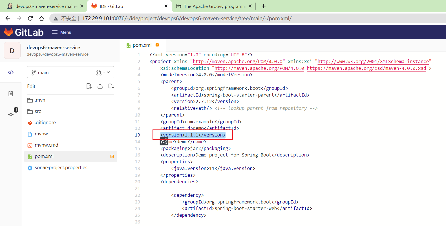Switch to the pom.xml editor tab
This screenshot has width=446, height=226.
[x=143, y=45]
